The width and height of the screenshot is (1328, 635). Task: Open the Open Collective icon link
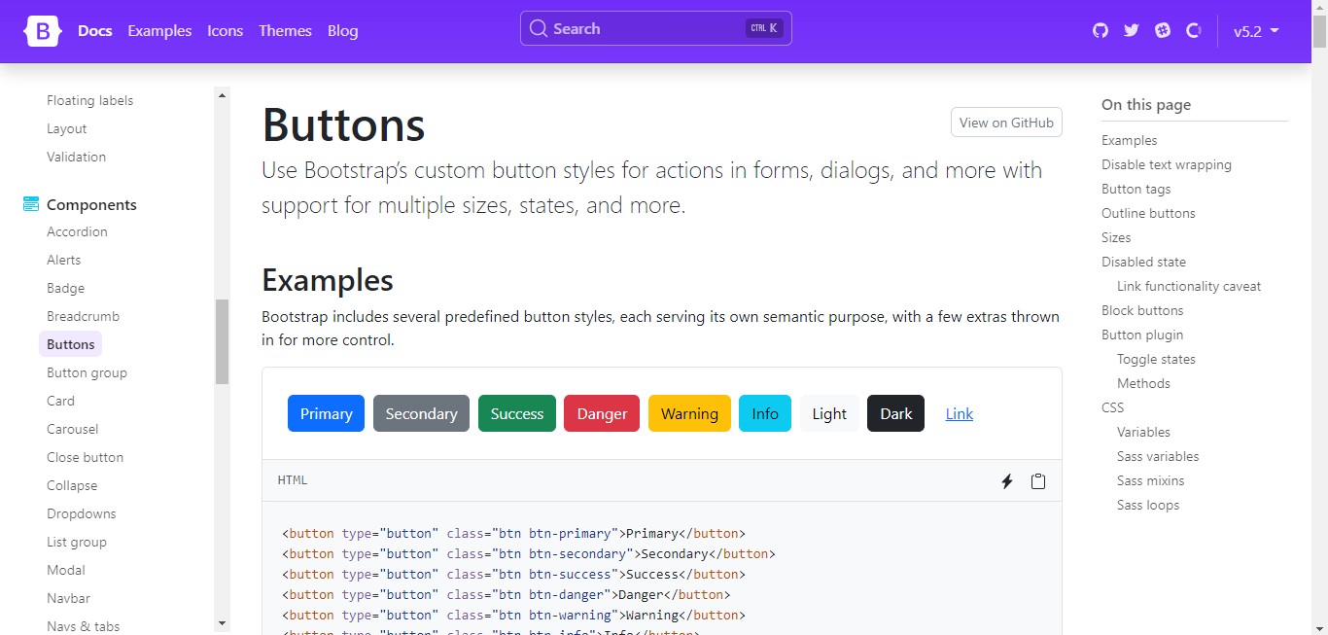tap(1194, 30)
